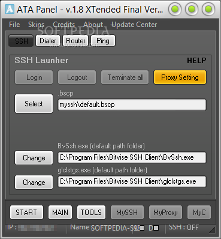Open the Skins menu

click(36, 25)
